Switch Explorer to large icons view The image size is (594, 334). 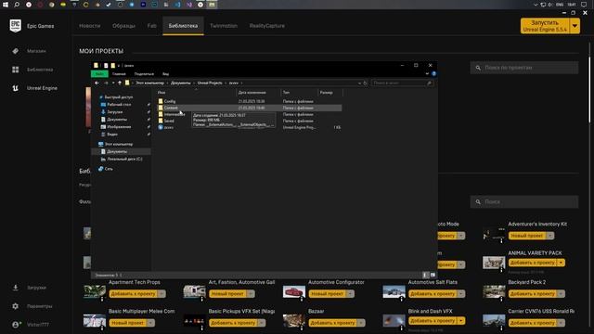point(433,275)
